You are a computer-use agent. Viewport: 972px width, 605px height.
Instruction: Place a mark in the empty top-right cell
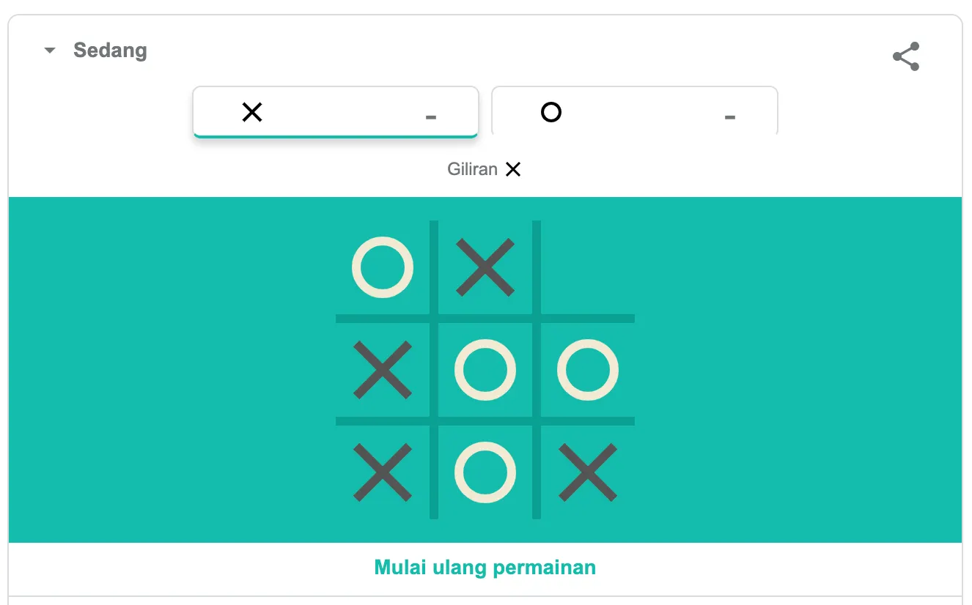click(x=588, y=267)
